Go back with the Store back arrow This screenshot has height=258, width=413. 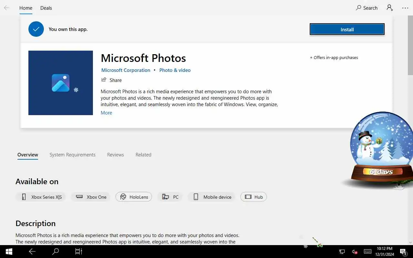[6, 8]
